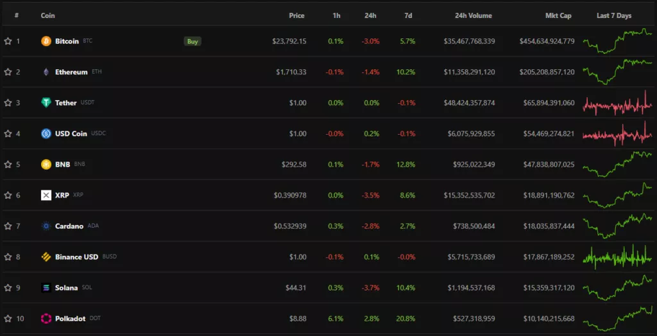This screenshot has width=657, height=336.
Task: Sort by the 7d change header
Action: point(409,15)
